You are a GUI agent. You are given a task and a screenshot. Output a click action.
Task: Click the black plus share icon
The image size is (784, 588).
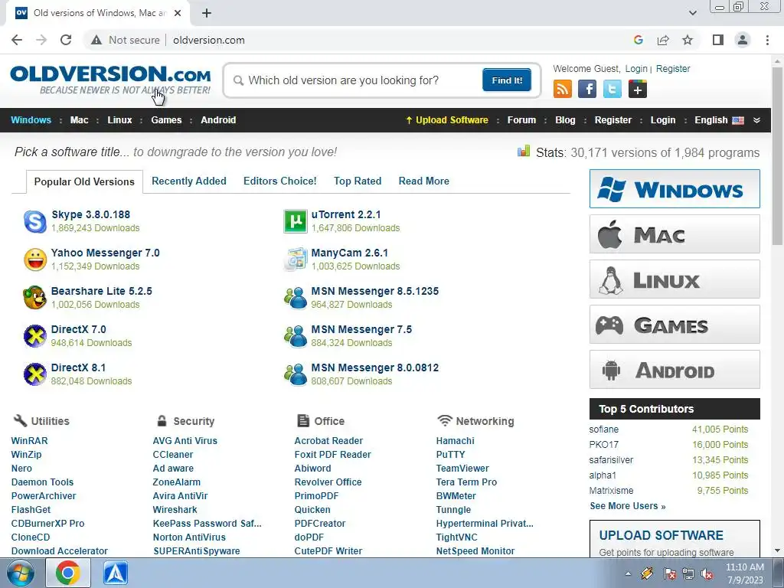[x=638, y=89]
